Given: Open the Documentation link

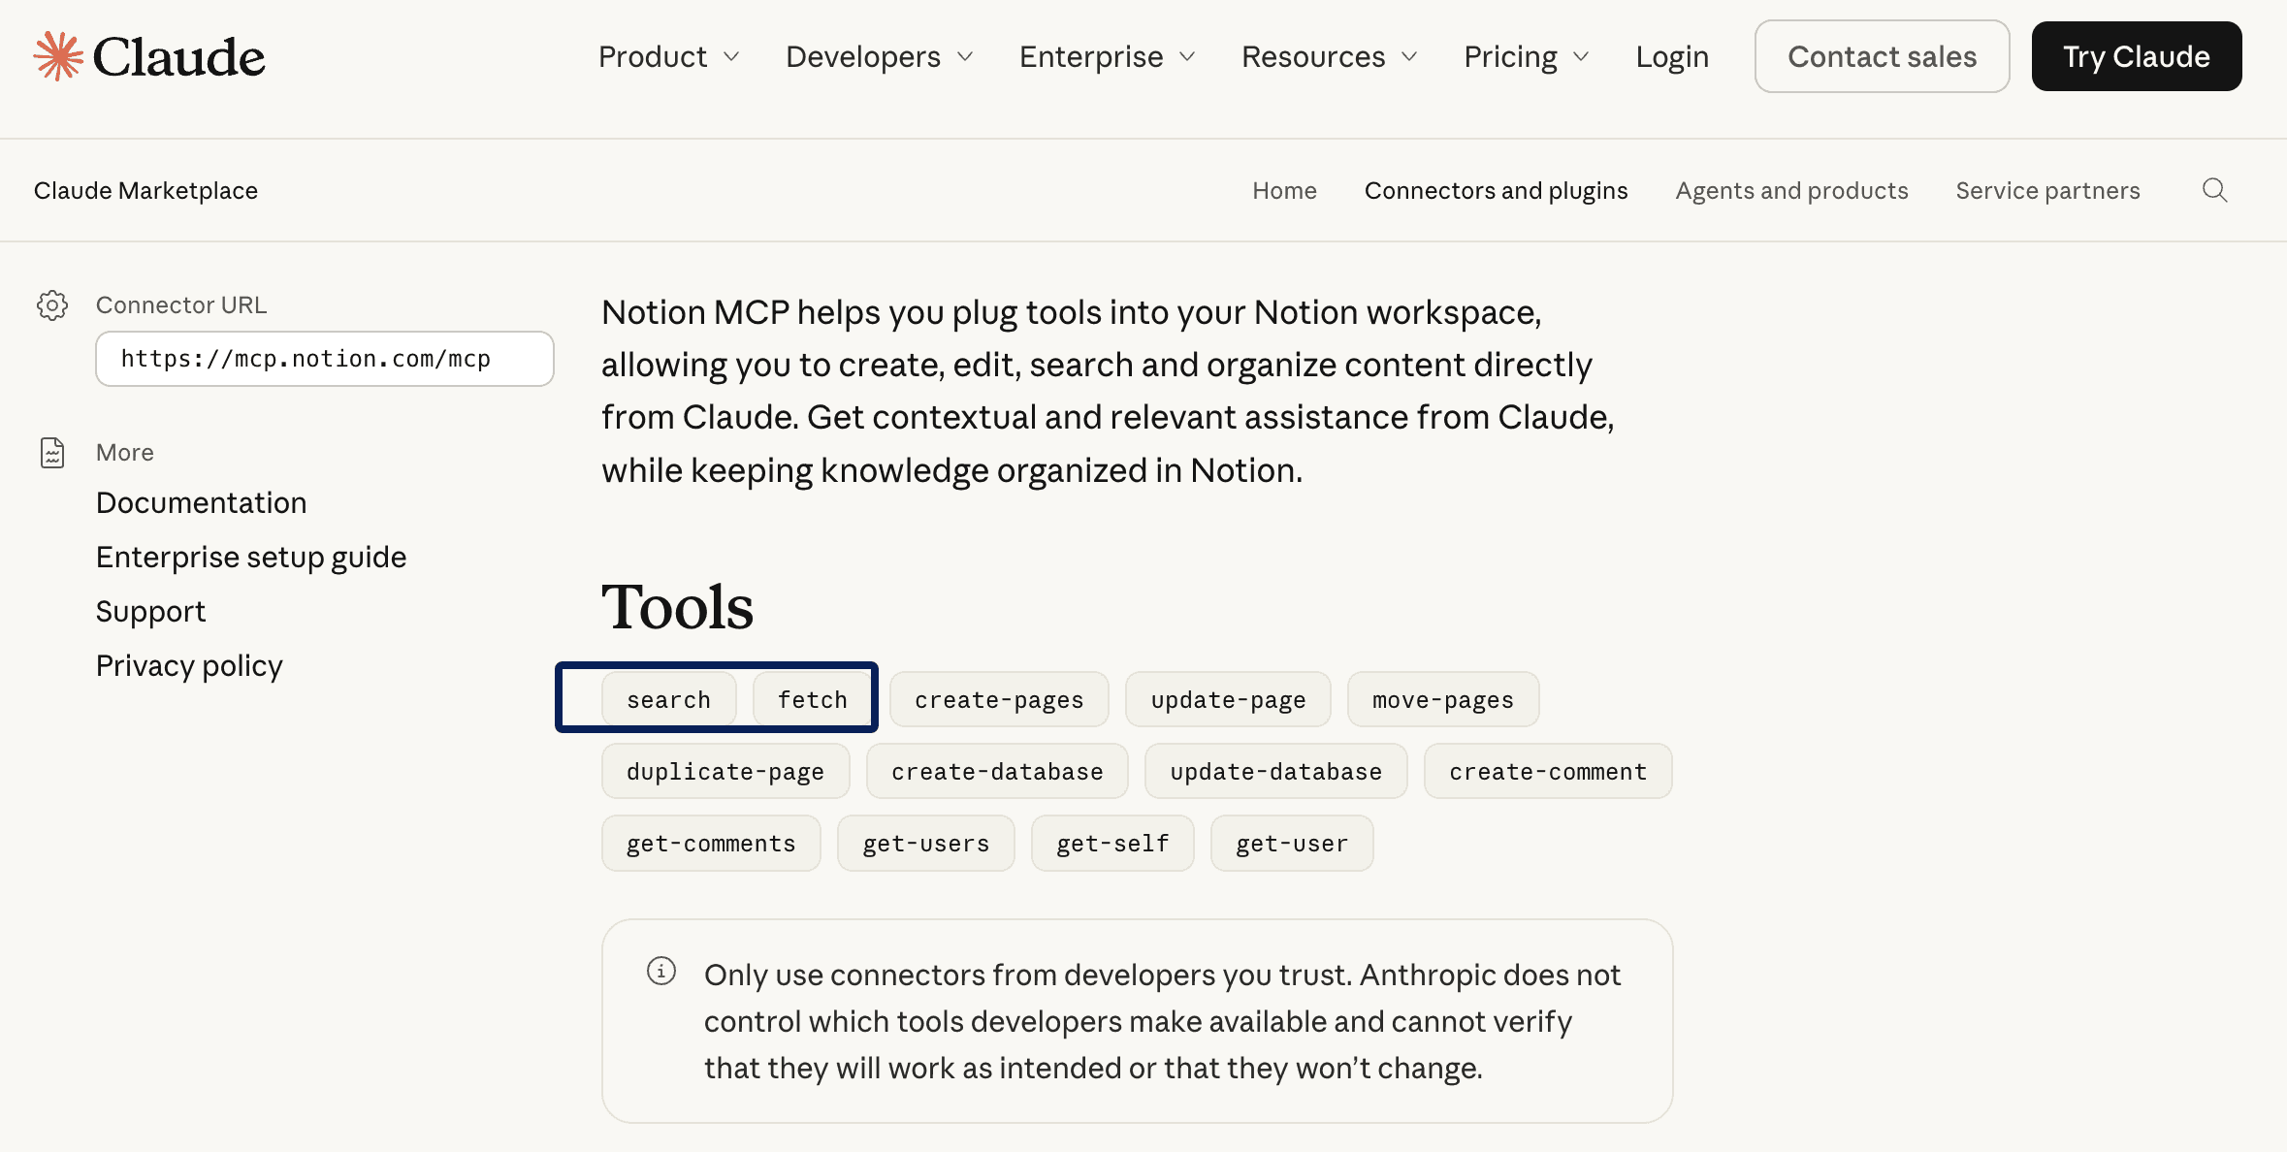Looking at the screenshot, I should pyautogui.click(x=201, y=502).
